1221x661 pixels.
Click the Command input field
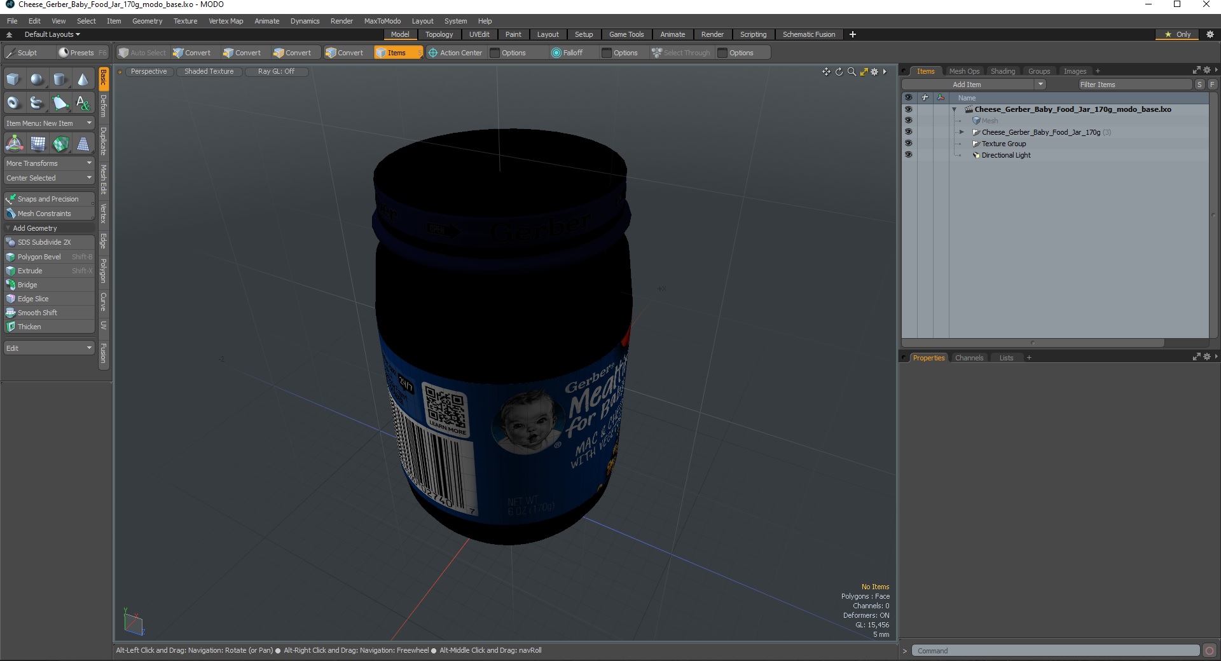click(1056, 651)
